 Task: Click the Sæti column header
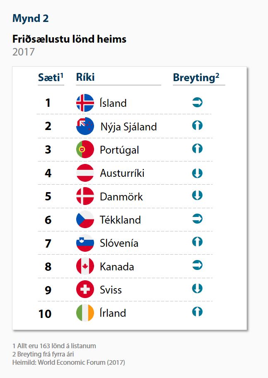coord(51,77)
